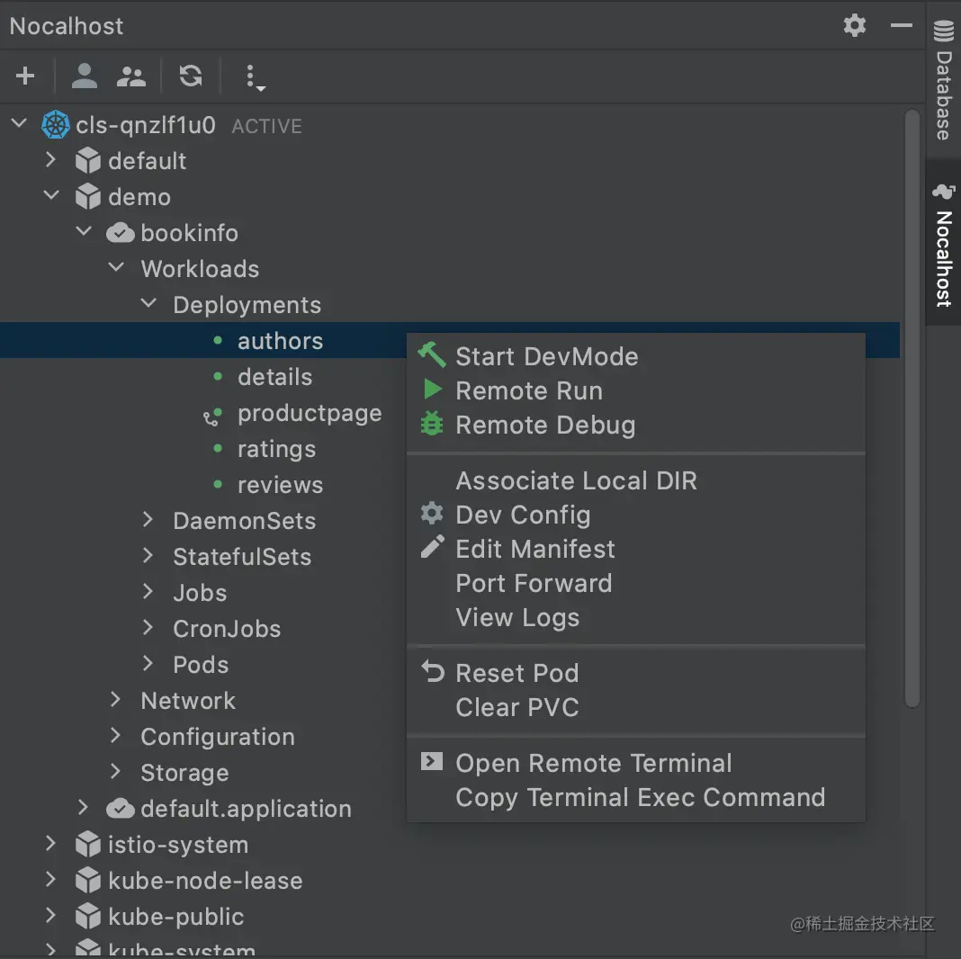961x959 pixels.
Task: Click the productpage port-forward status icon
Action: [212, 417]
